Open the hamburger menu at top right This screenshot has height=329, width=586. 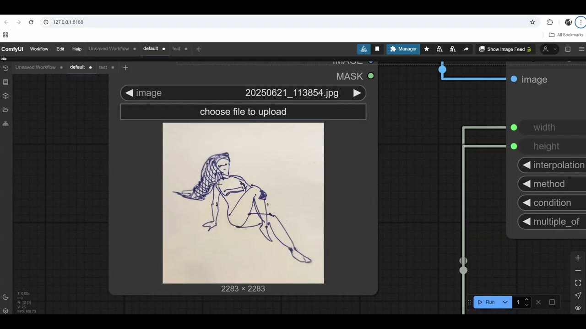581,49
